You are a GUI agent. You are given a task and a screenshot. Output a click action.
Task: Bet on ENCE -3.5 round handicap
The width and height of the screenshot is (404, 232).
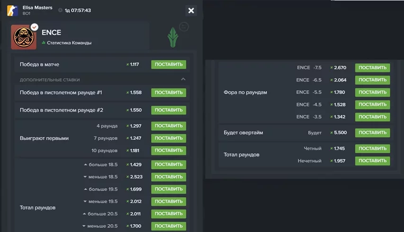(372, 117)
